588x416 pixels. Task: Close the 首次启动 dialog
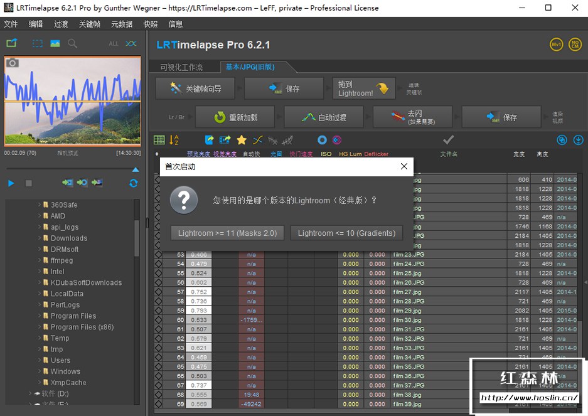click(404, 166)
